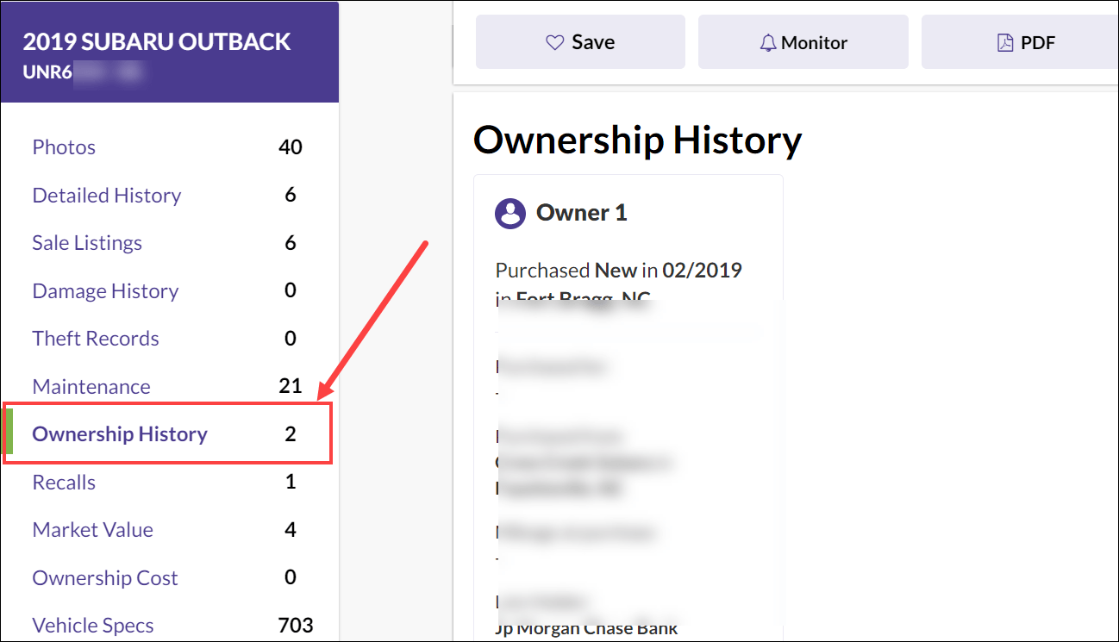The width and height of the screenshot is (1119, 642).
Task: Open the Vehicle Specs section
Action: click(x=92, y=625)
